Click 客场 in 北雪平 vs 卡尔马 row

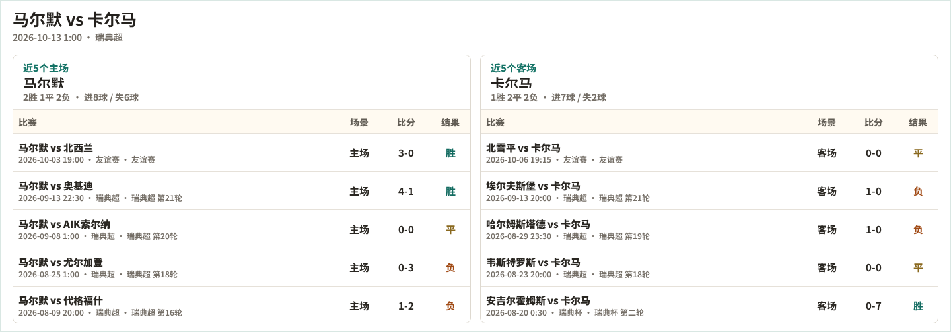point(827,153)
